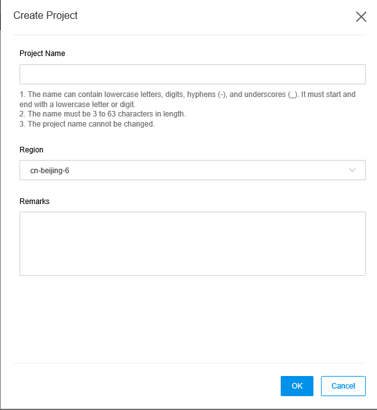This screenshot has height=410, width=377.
Task: Click the divider line above the OK button
Action: coord(189,363)
